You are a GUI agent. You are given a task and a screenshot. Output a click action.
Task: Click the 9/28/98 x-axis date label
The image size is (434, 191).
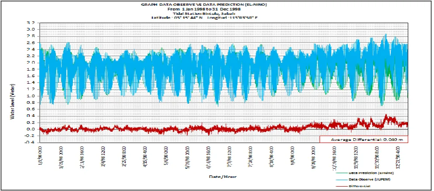(x=314, y=157)
